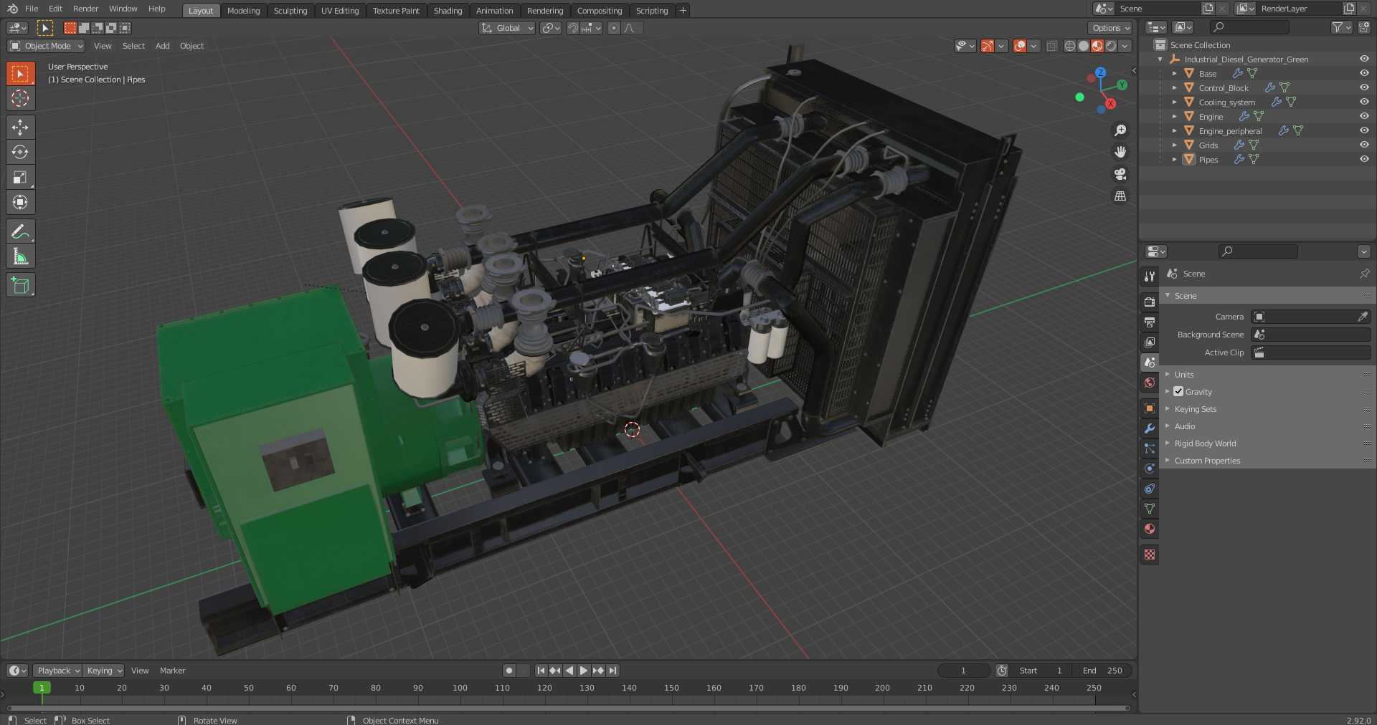Expand the Custom Properties panel
1377x725 pixels.
coord(1207,461)
